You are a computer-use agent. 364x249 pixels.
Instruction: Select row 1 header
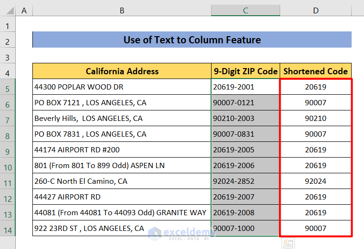[x=8, y=26]
